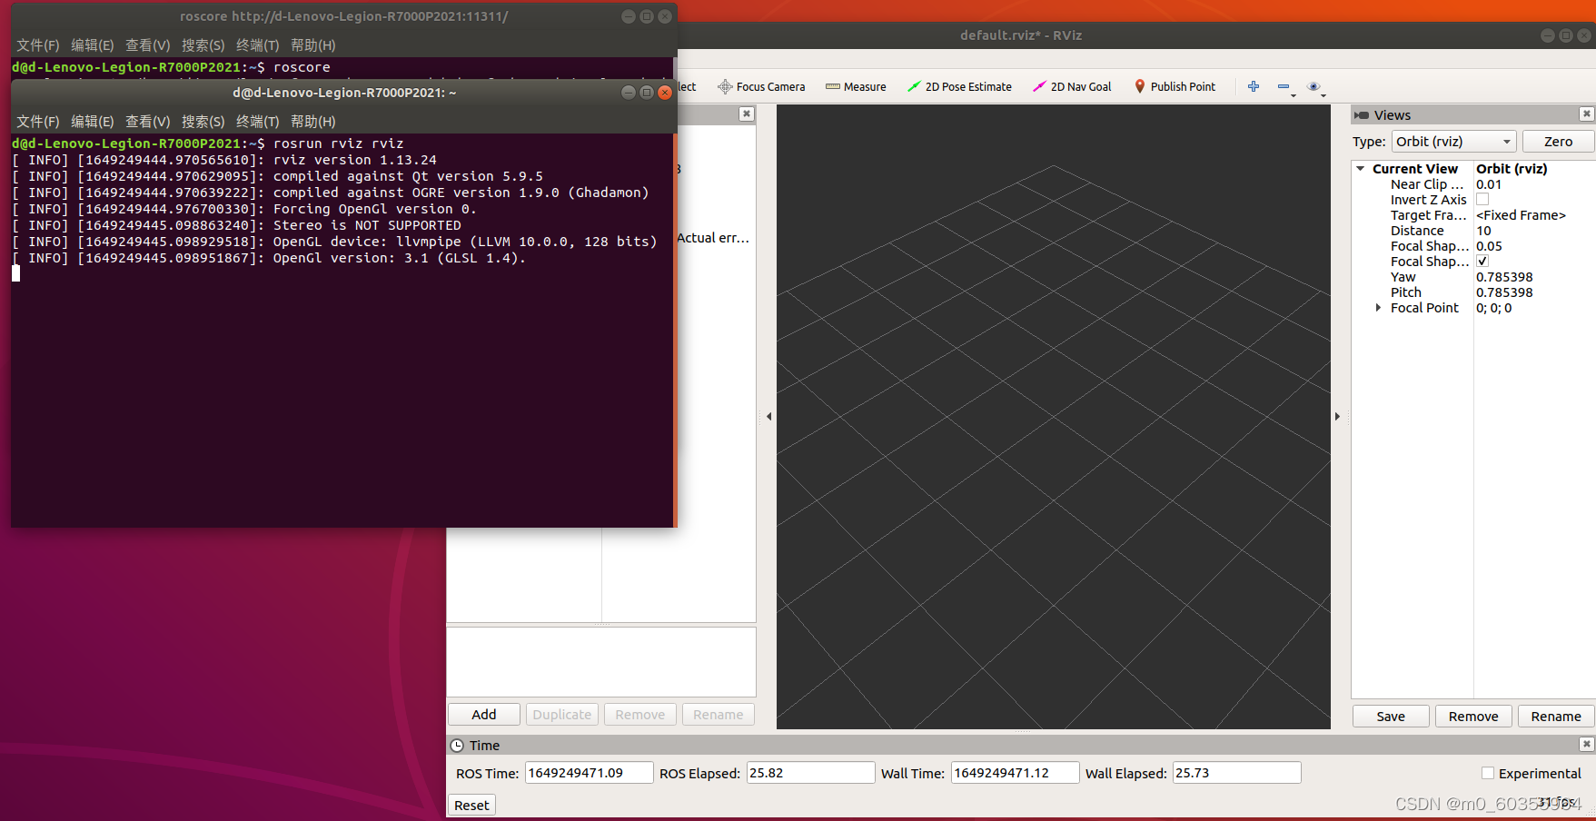1596x821 pixels.
Task: Open 查看(V) menu in the rviz terminal
Action: [148, 122]
